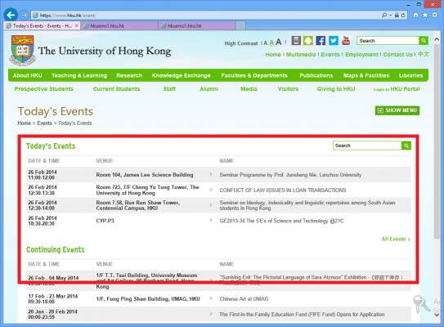The image size is (444, 327).
Task: Open HKU Twitter icon
Action: [x=334, y=41]
